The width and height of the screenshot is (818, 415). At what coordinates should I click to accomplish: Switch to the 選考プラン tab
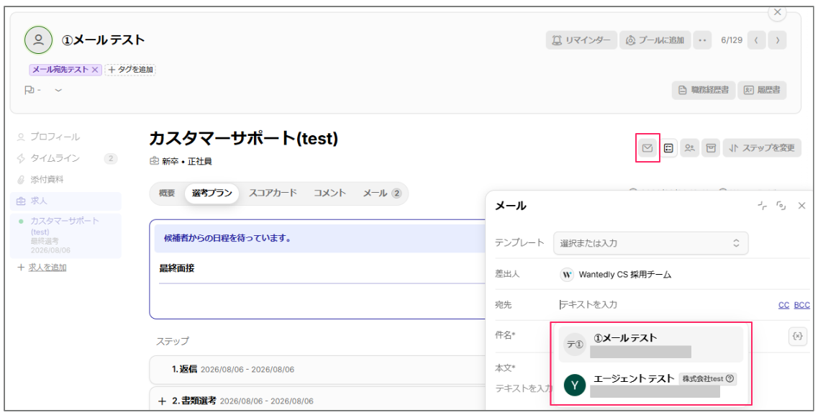click(212, 193)
